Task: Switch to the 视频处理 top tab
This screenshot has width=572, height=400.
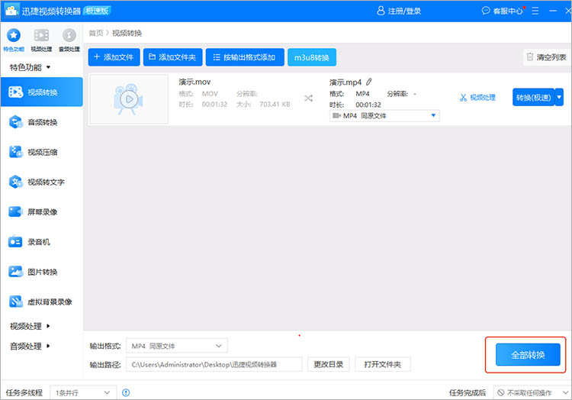Action: click(x=41, y=39)
